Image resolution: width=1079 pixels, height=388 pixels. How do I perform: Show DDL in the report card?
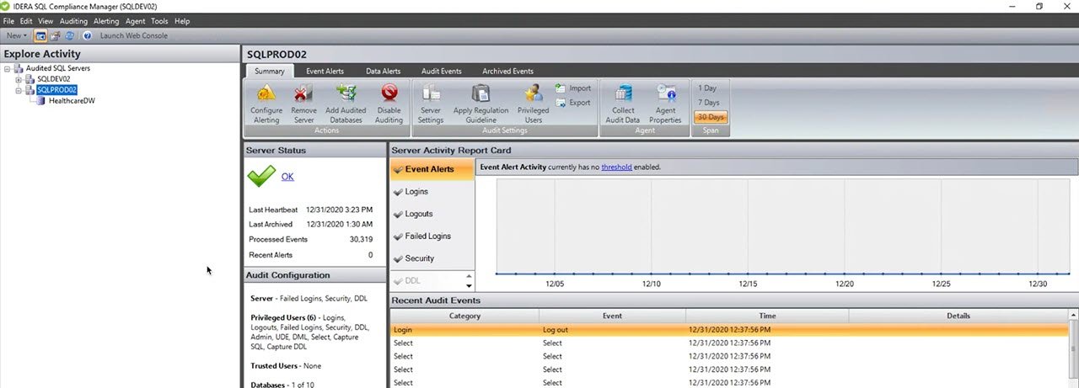pos(427,281)
